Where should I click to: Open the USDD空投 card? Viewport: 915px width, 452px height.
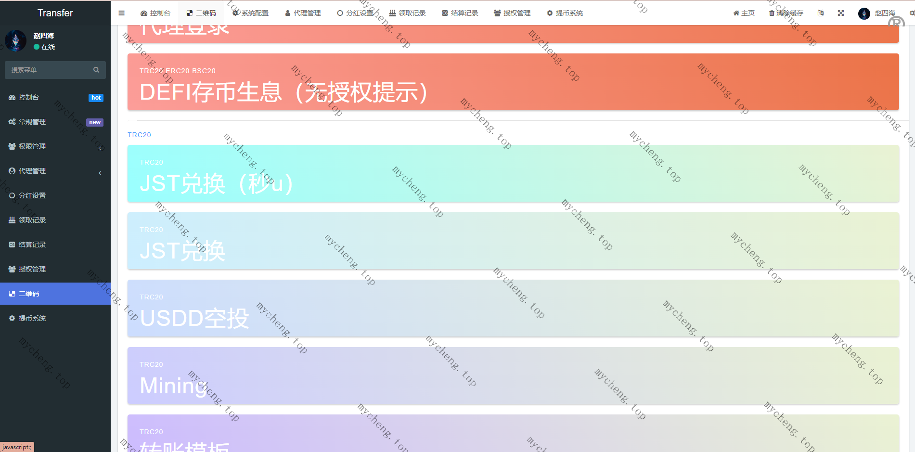click(x=513, y=308)
